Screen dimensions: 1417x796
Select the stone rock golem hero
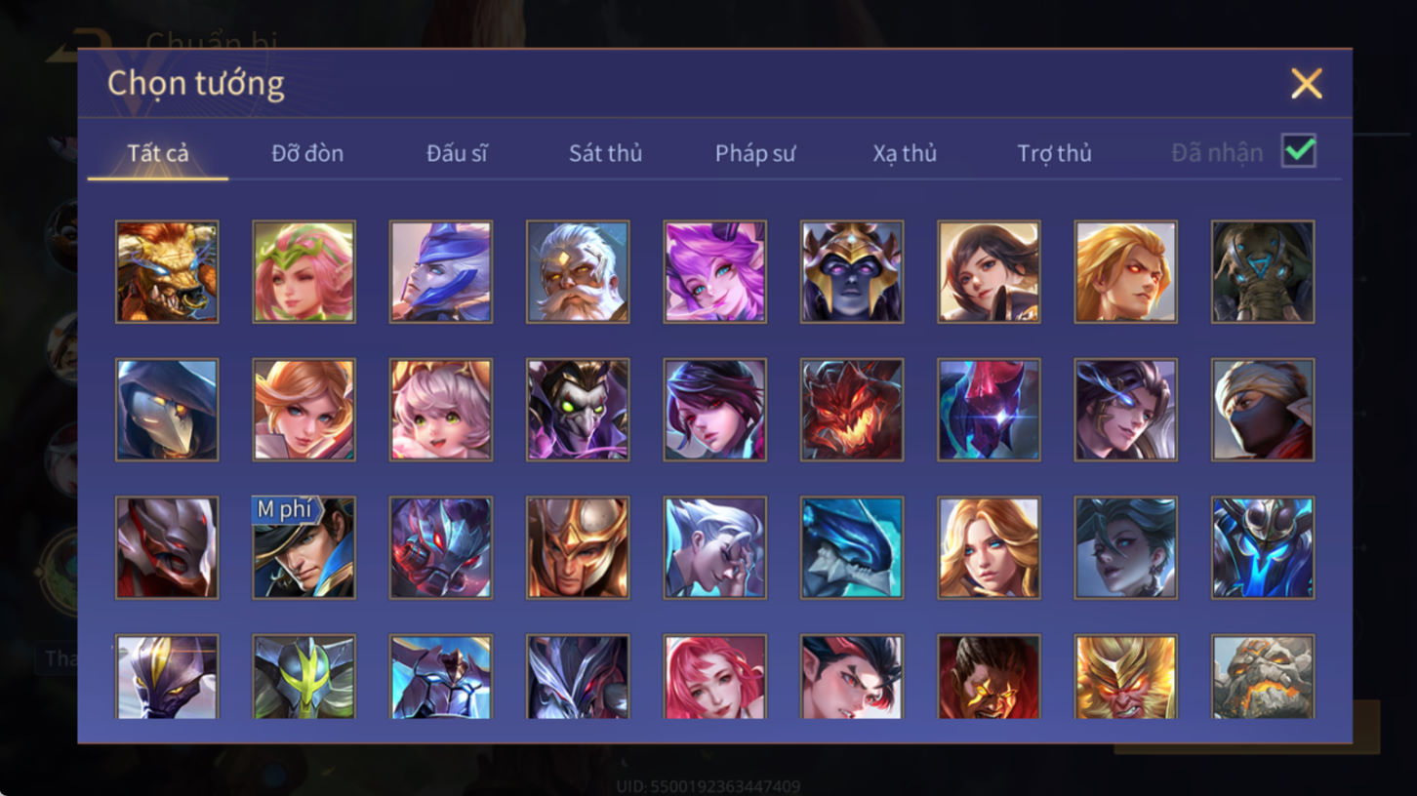coord(1263,677)
